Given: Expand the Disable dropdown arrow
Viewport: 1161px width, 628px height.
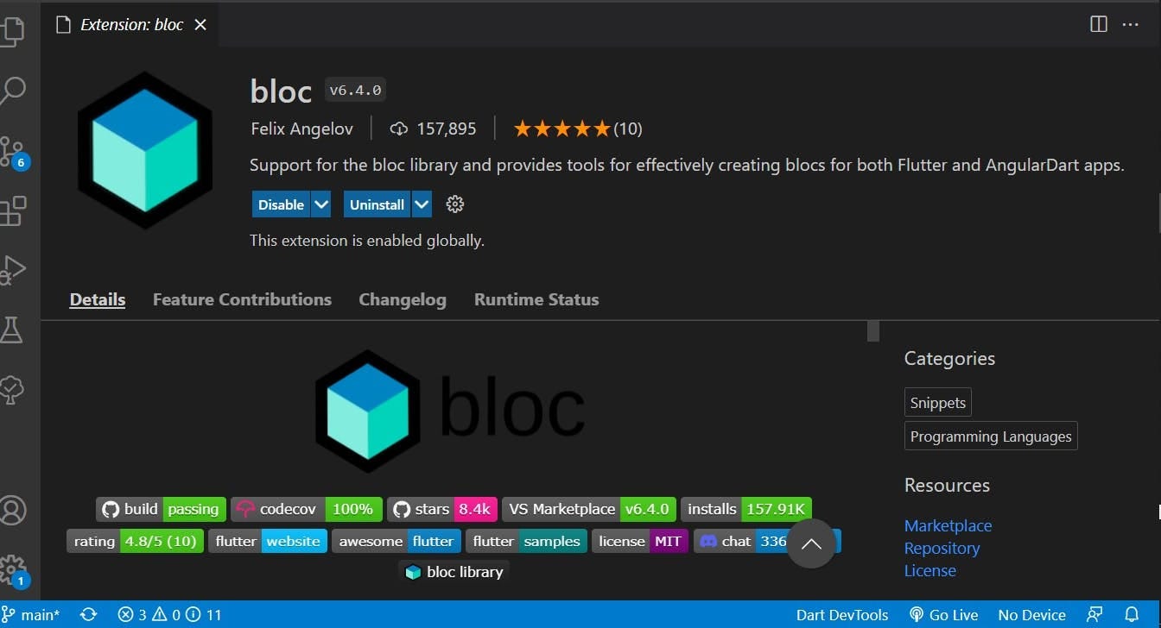Looking at the screenshot, I should [x=321, y=204].
